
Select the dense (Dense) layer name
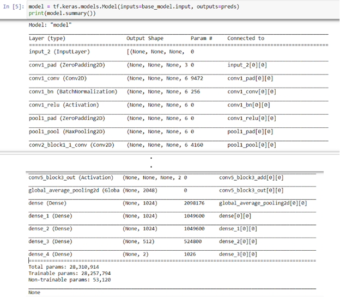tap(47, 203)
